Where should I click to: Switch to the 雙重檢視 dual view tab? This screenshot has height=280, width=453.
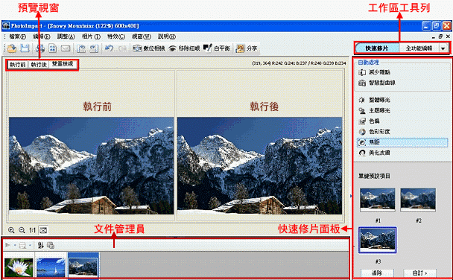[x=63, y=64]
